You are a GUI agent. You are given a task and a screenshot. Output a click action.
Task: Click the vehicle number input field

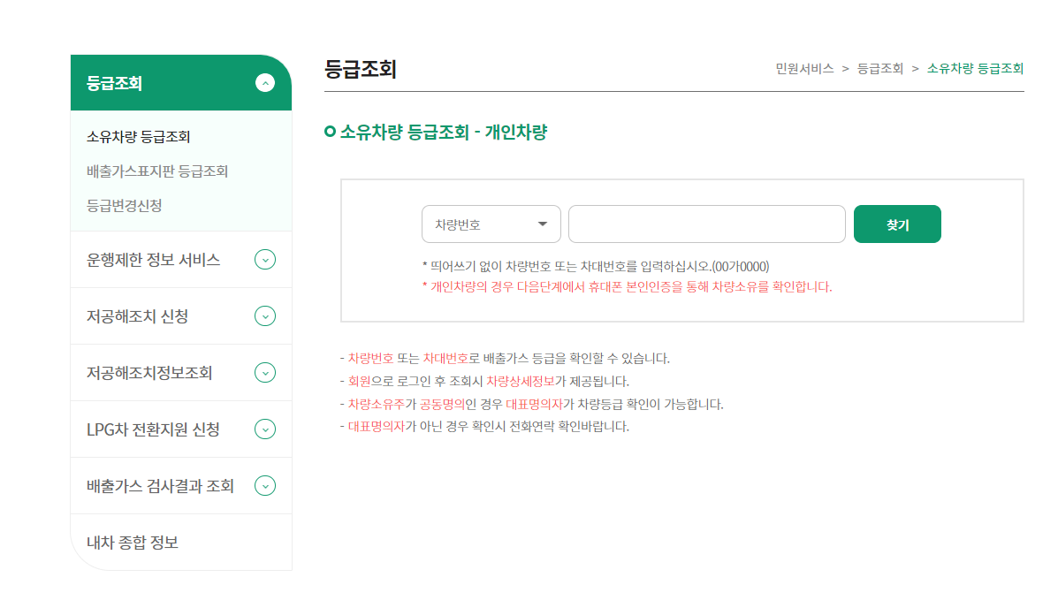(705, 224)
